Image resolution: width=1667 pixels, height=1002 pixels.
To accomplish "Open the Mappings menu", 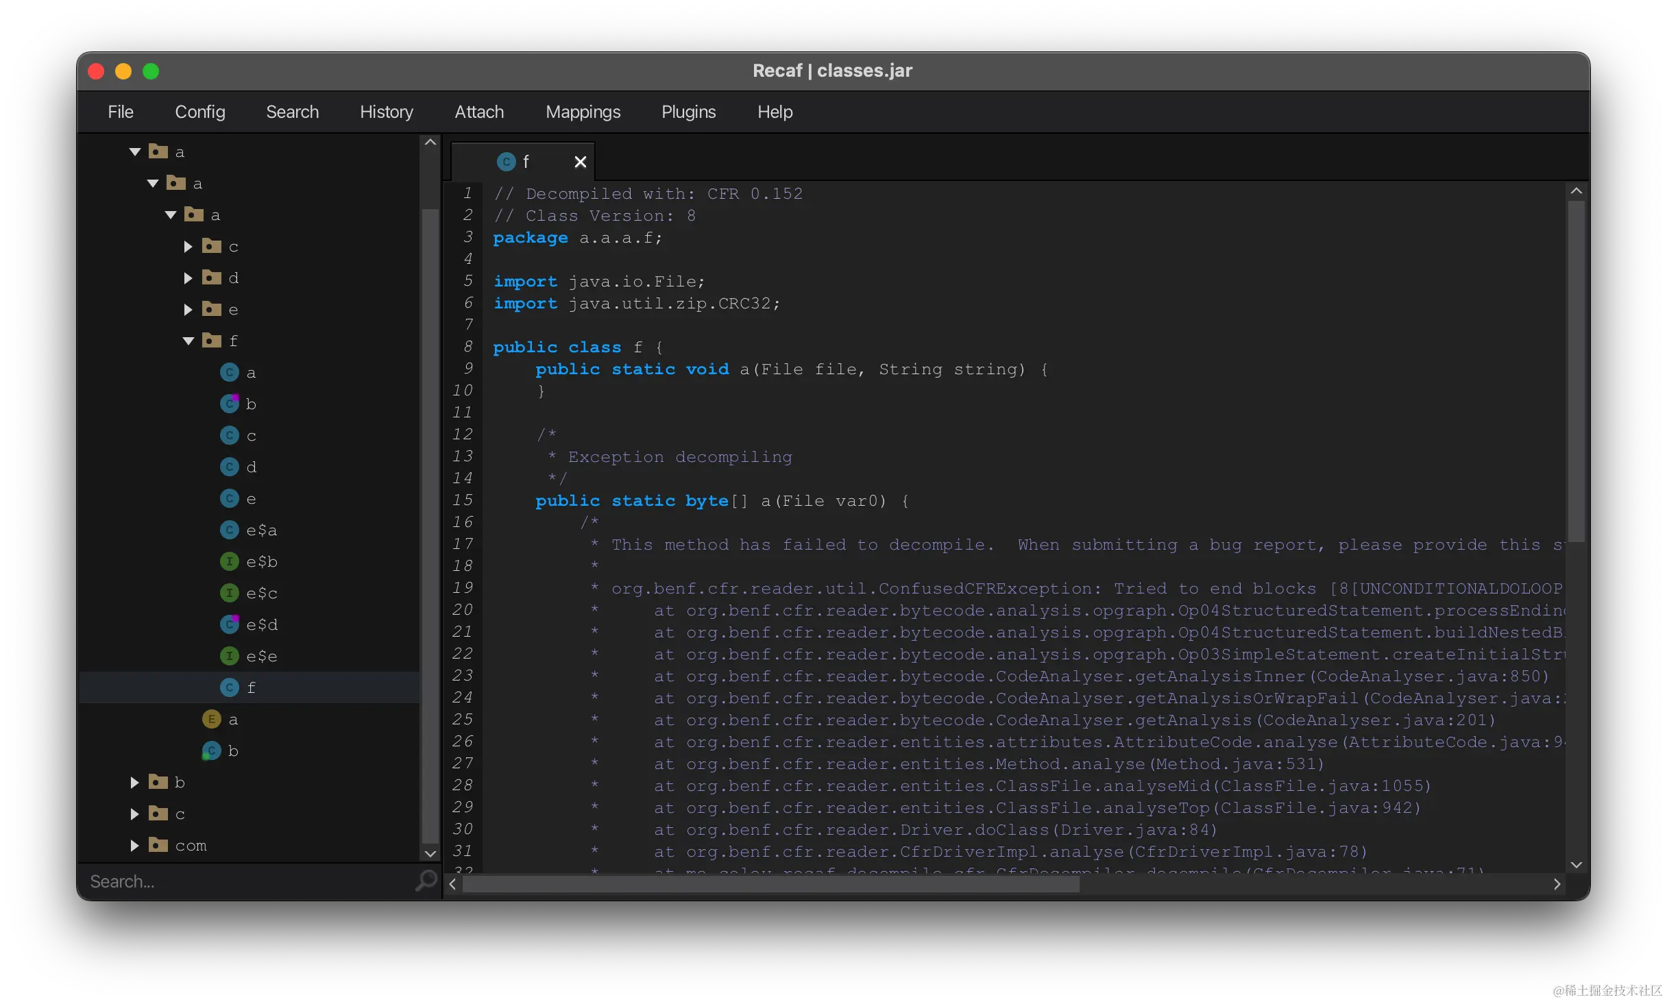I will click(583, 112).
